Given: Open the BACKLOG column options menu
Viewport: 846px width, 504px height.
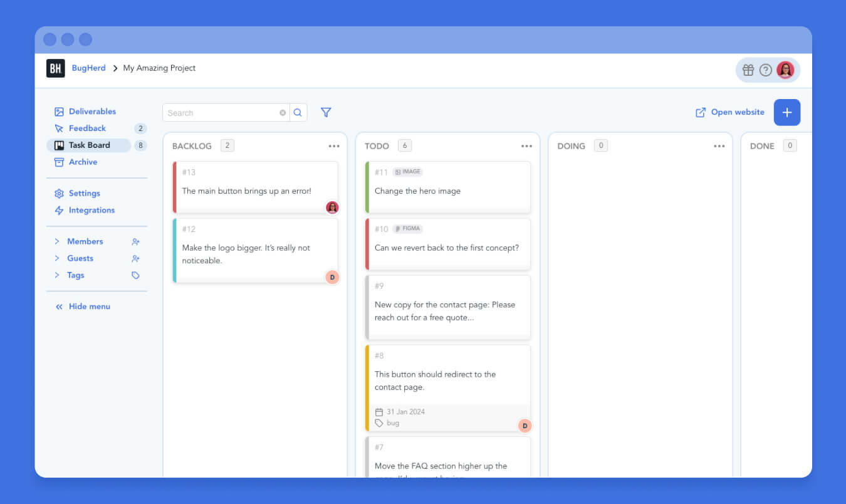Looking at the screenshot, I should (x=334, y=145).
